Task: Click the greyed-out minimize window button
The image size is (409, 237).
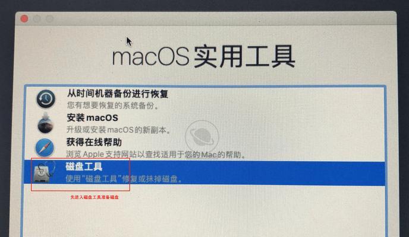Action: 37,19
